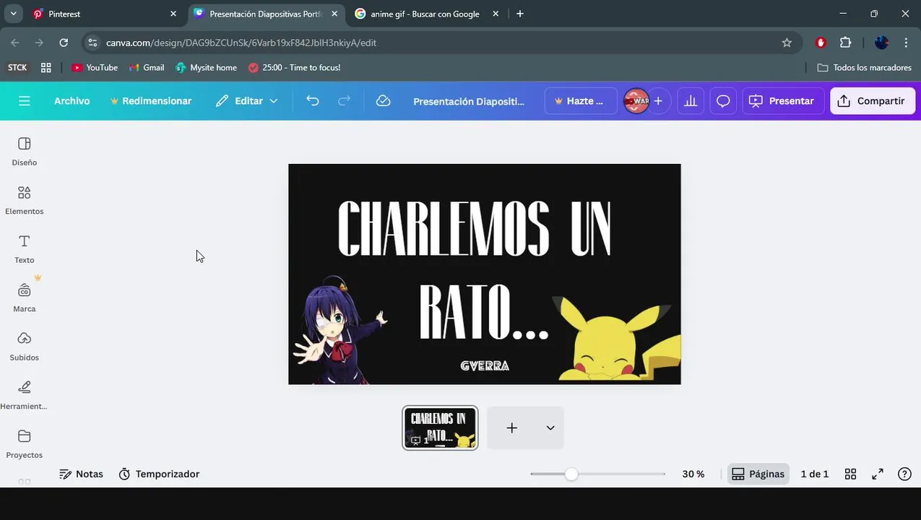Close the anime gif Google tab

click(496, 14)
